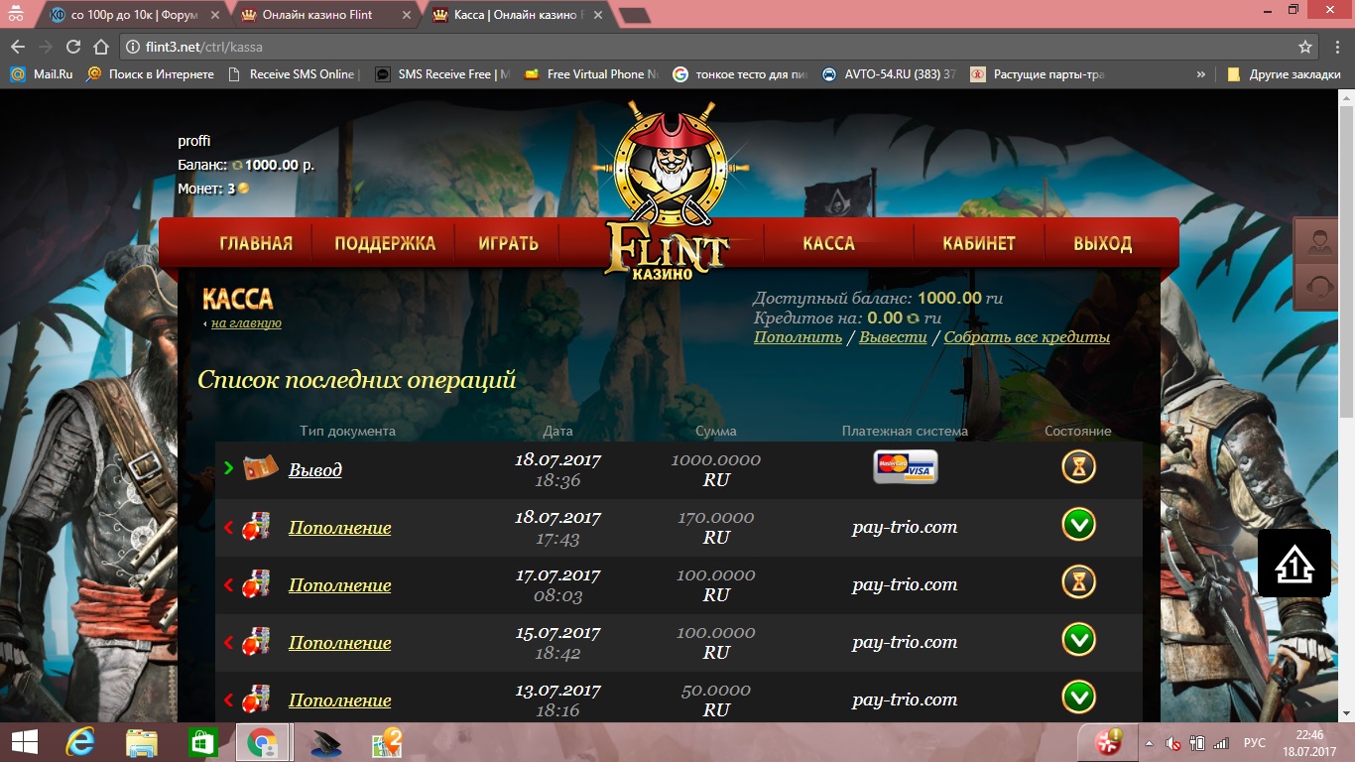Show hidden tray icons arrow
1355x762 pixels.
[1149, 743]
